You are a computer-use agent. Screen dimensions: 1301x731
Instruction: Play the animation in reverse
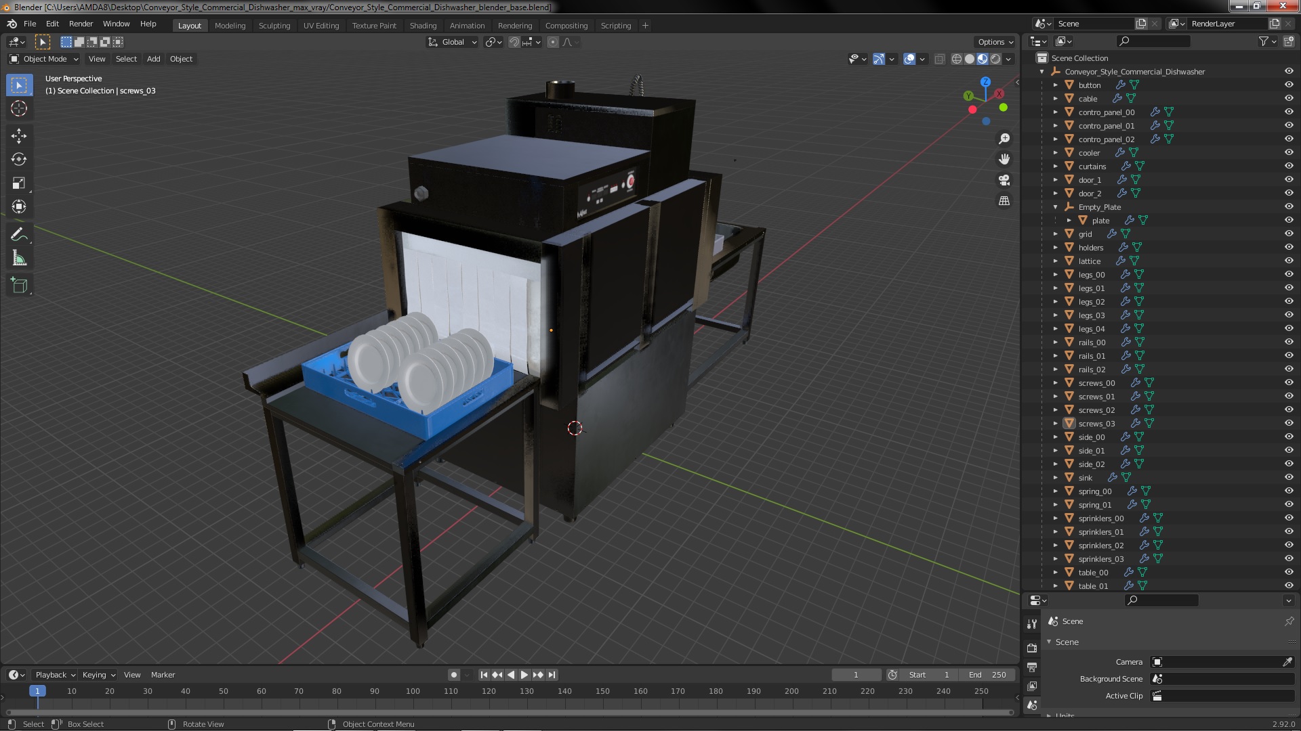click(511, 675)
